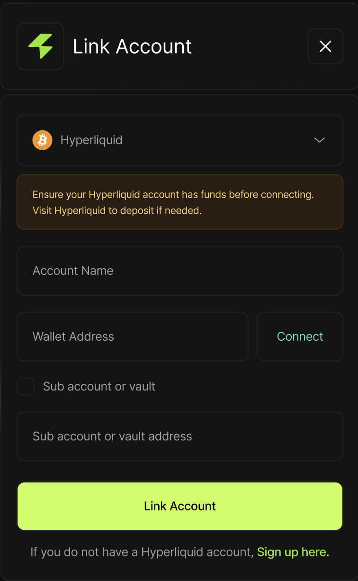Screen dimensions: 358x581
Task: Submit with the green Link Account button
Action: point(180,506)
